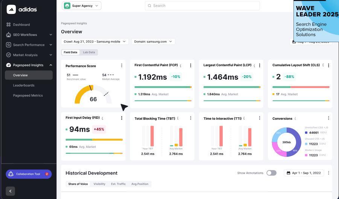Click the three-dot menu on Performance Score card
The height and width of the screenshot is (199, 339).
click(x=122, y=65)
